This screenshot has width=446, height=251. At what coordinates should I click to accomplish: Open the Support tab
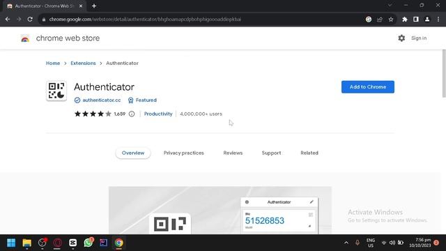coord(271,153)
